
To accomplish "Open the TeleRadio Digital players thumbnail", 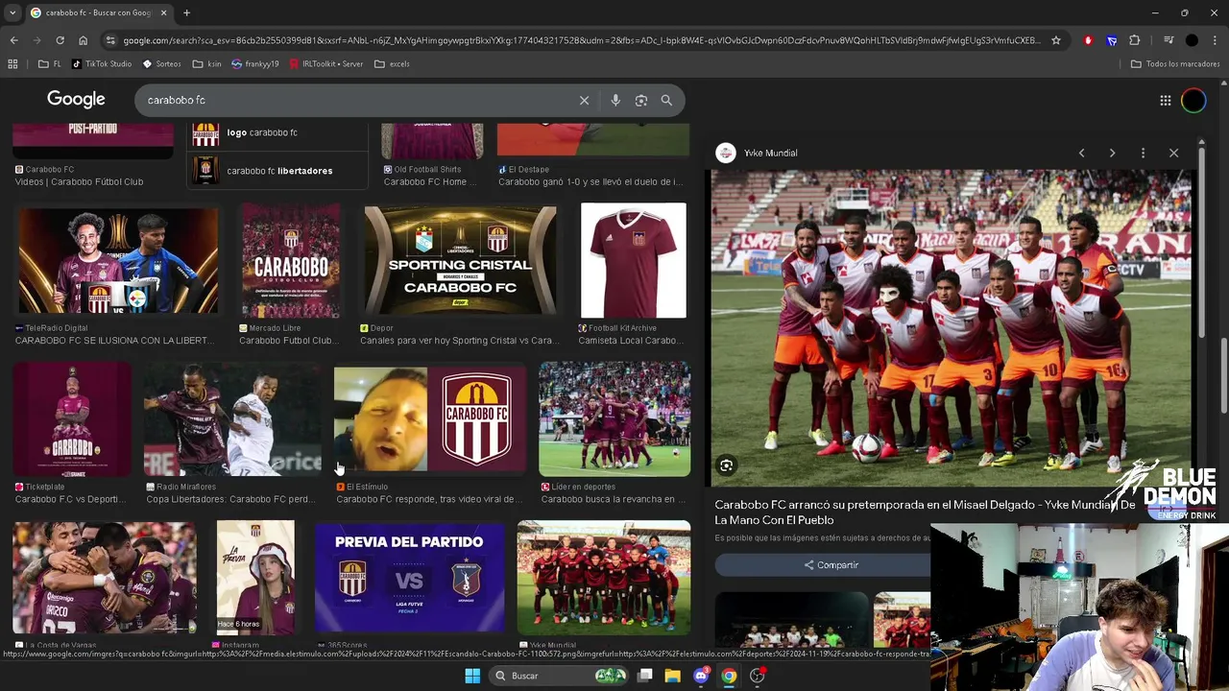I will point(118,261).
